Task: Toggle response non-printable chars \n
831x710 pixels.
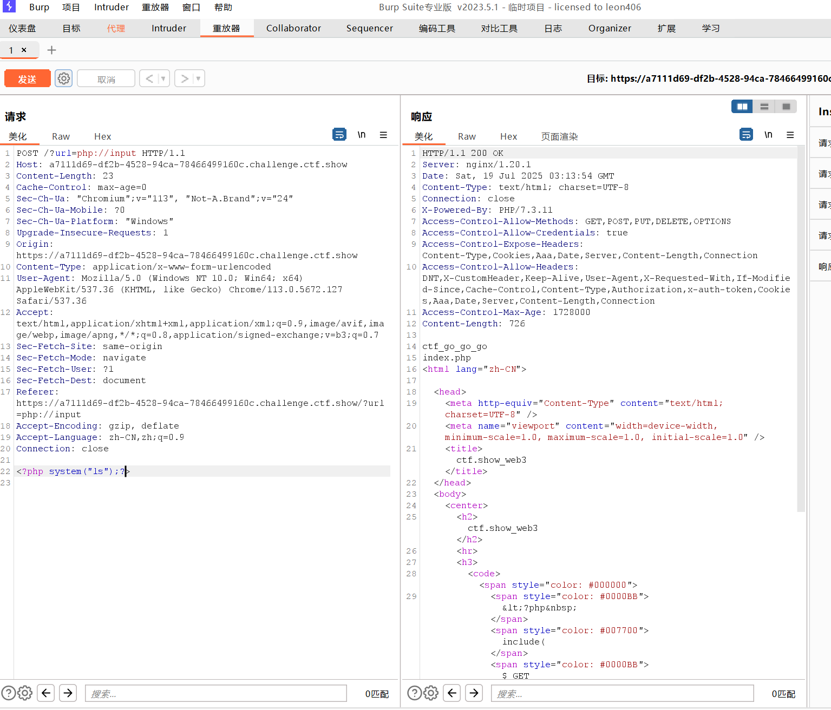Action: [x=768, y=135]
